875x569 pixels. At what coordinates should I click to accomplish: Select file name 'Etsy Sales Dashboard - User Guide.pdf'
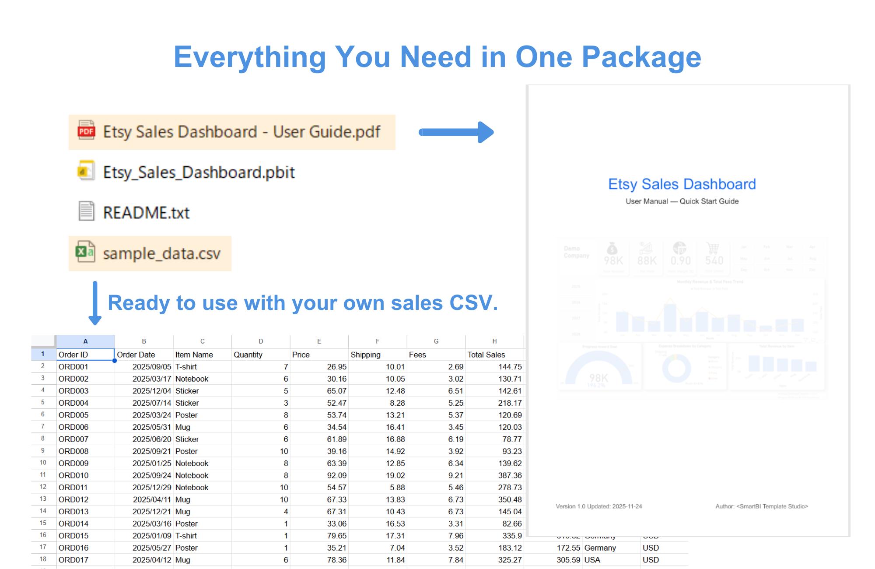241,132
